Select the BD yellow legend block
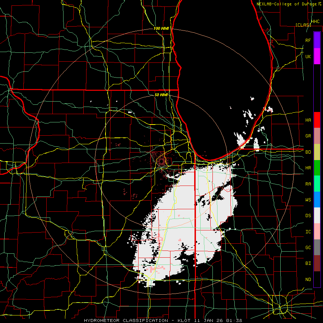The height and width of the screenshot is (323, 323). 317,152
